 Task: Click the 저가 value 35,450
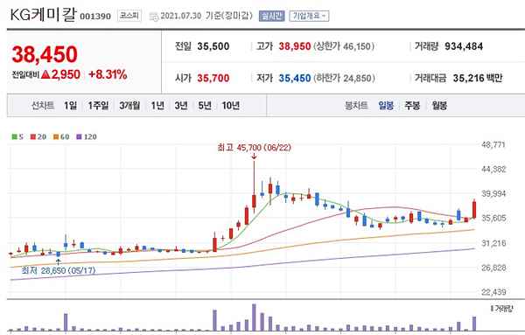295,78
